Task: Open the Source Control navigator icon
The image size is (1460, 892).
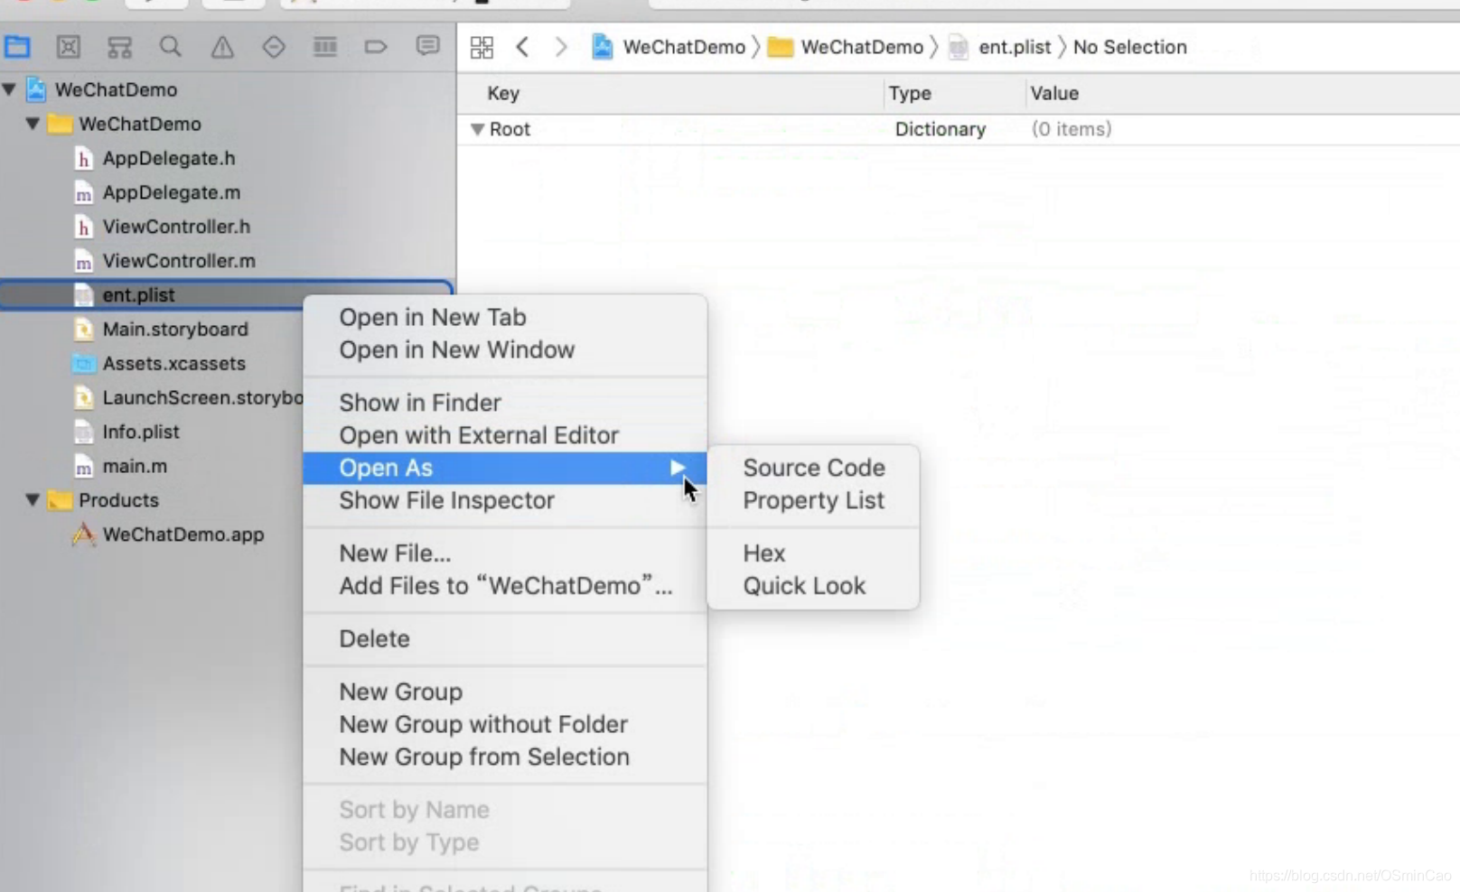Action: point(68,46)
